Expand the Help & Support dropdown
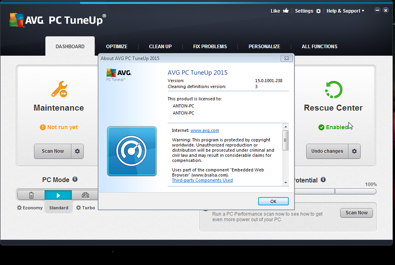 tap(345, 11)
